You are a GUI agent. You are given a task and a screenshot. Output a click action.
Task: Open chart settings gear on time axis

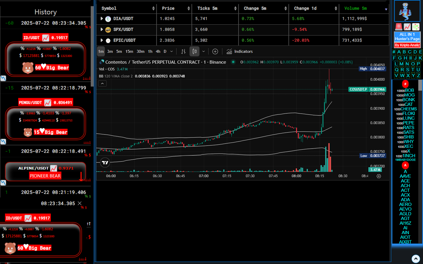click(x=379, y=176)
